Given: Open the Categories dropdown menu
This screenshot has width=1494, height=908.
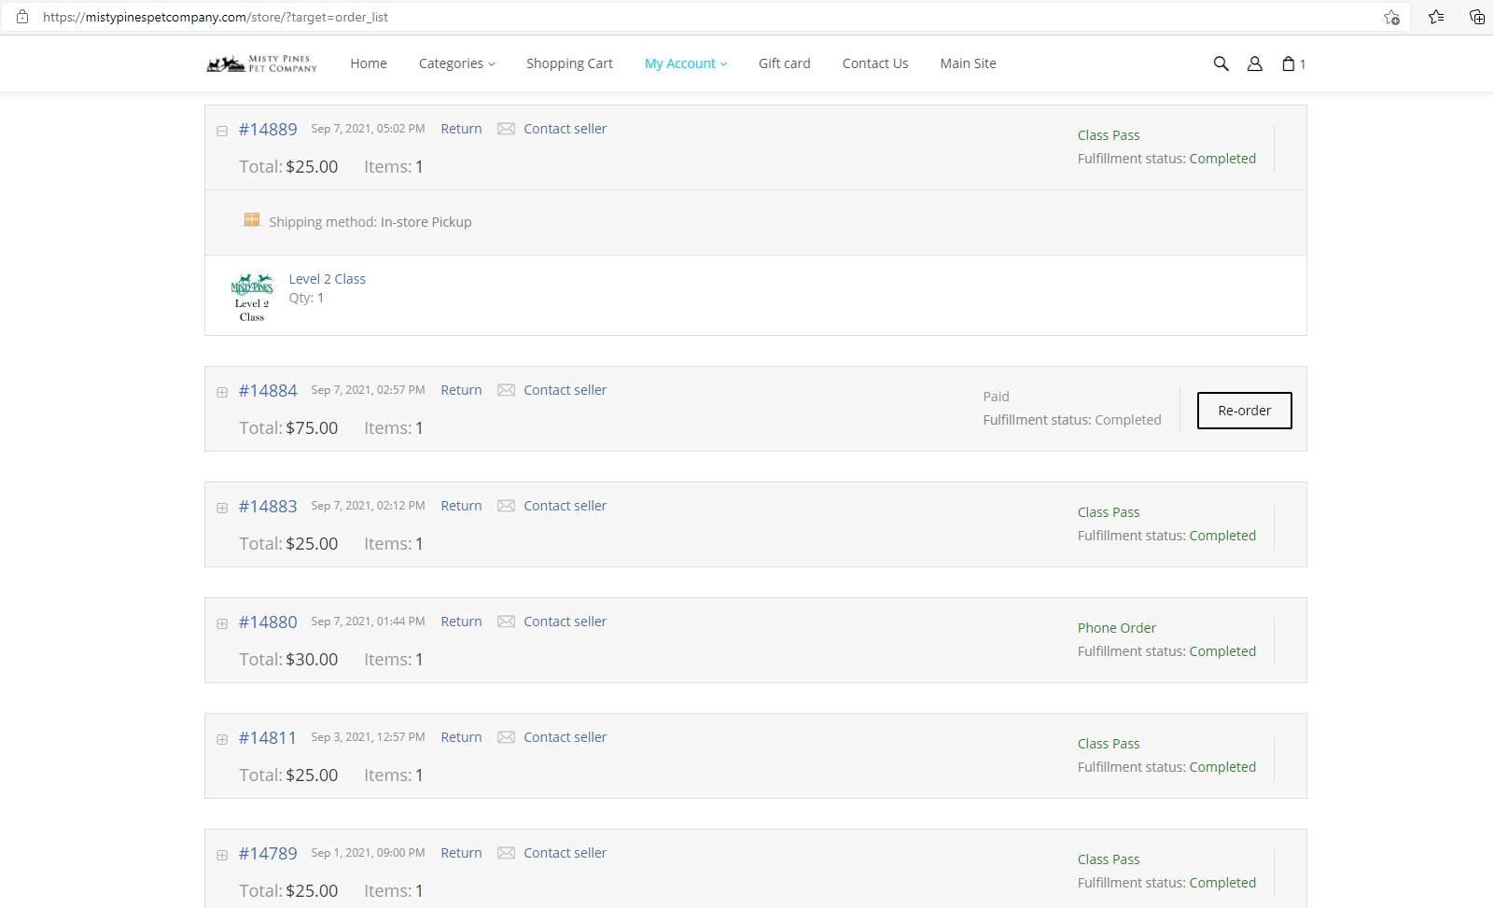Looking at the screenshot, I should pyautogui.click(x=456, y=63).
